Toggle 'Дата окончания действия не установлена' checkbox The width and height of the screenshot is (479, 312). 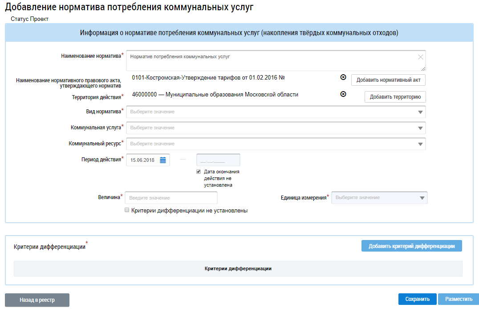199,172
